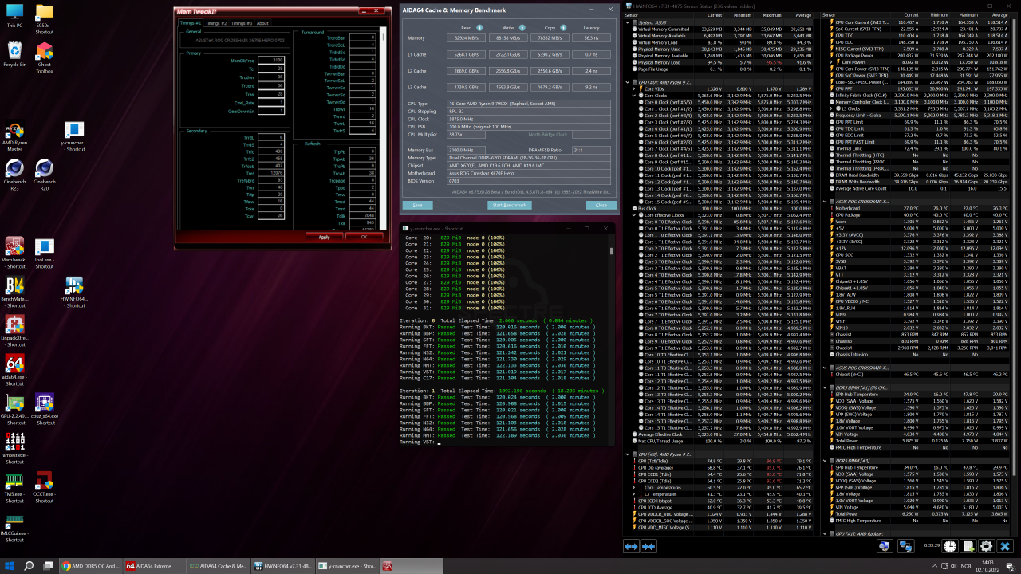Click the info icon beside Write column
The height and width of the screenshot is (574, 1021).
click(522, 27)
